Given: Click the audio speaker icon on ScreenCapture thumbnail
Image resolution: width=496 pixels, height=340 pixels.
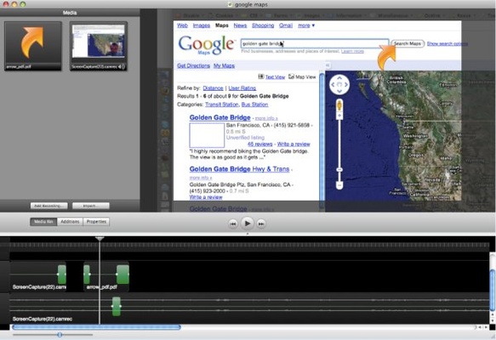Looking at the screenshot, I should point(122,66).
